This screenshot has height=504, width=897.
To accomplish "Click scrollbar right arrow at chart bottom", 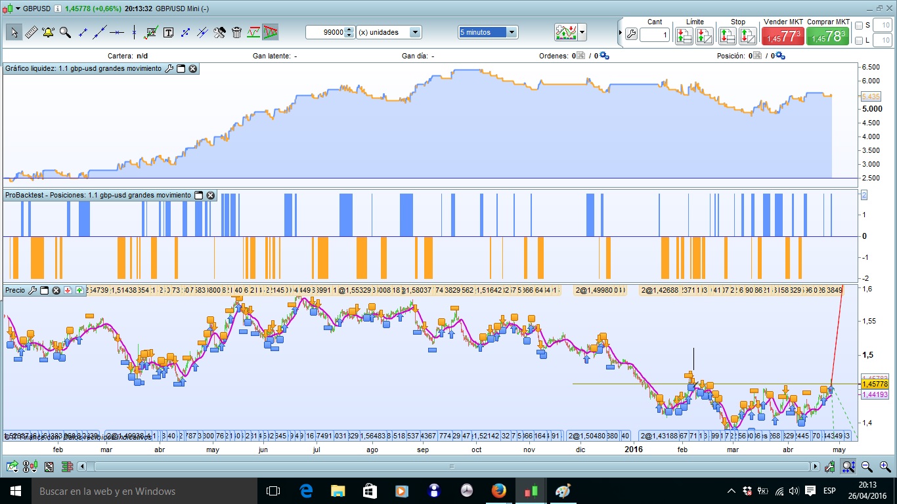I will (x=816, y=467).
